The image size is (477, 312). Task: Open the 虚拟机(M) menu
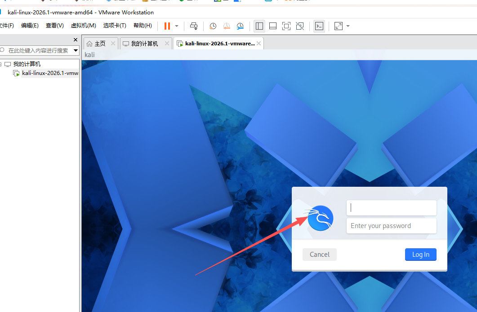pos(84,26)
